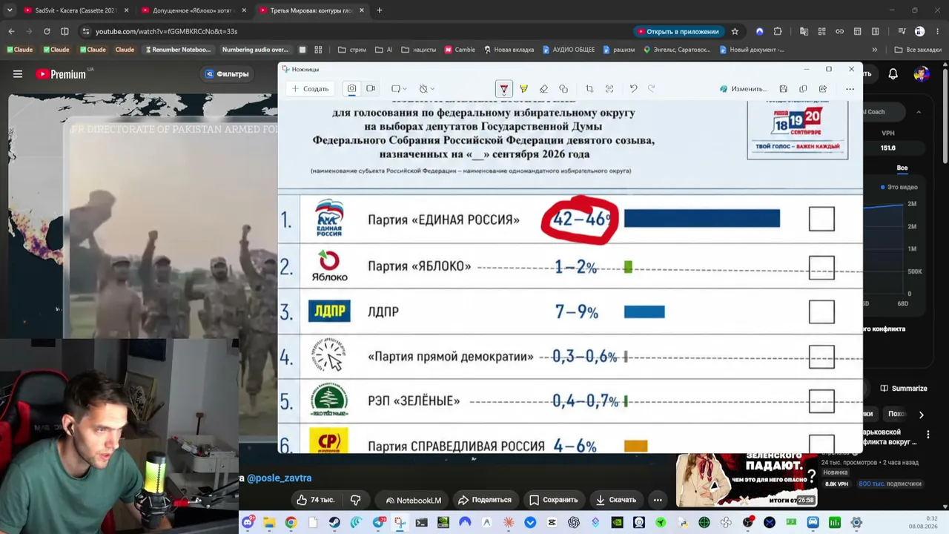Open delay timer dropdown in Snipping Tool
Image resolution: width=949 pixels, height=534 pixels.
[426, 89]
